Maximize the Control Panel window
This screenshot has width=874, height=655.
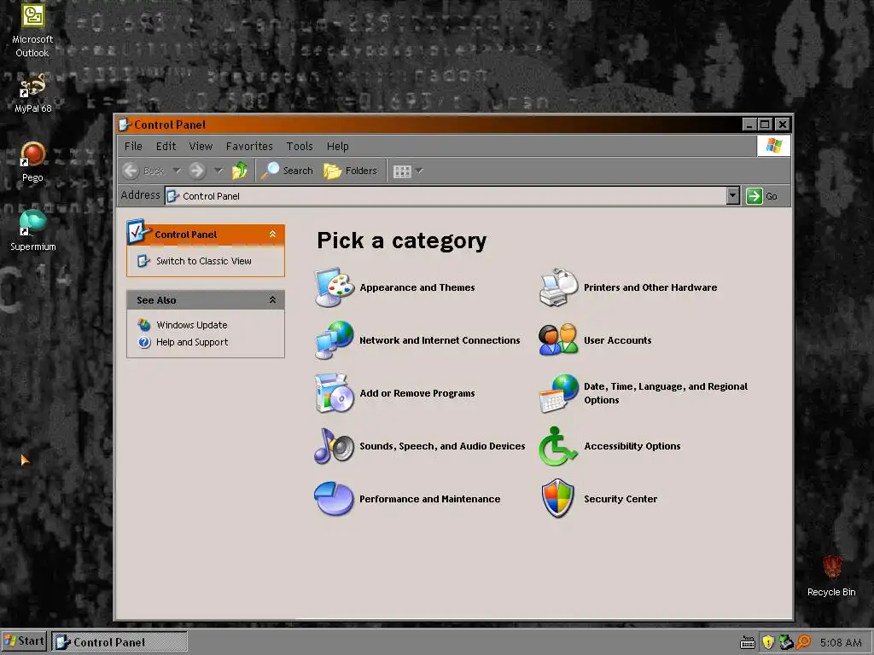(766, 125)
